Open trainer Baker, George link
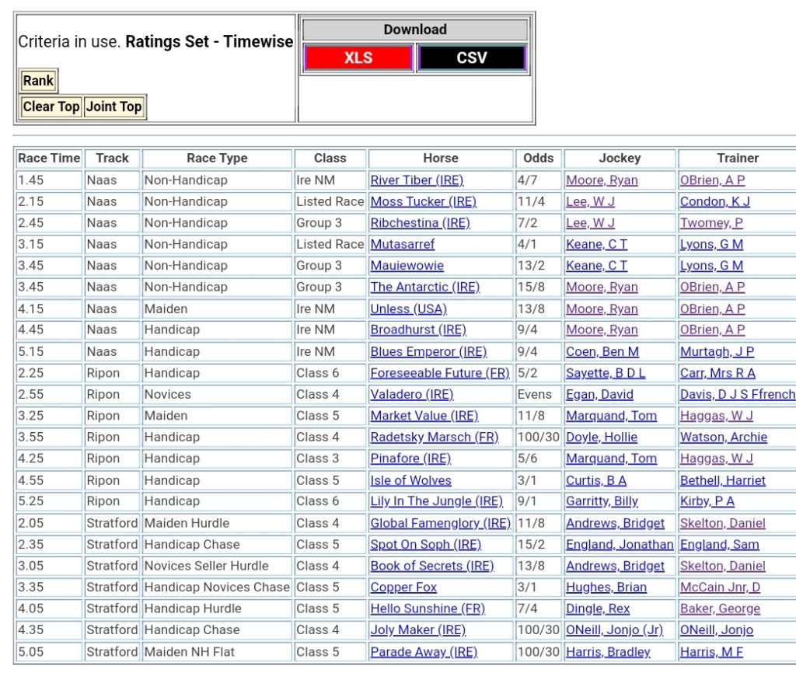Screen dimensions: 796x673 [721, 608]
